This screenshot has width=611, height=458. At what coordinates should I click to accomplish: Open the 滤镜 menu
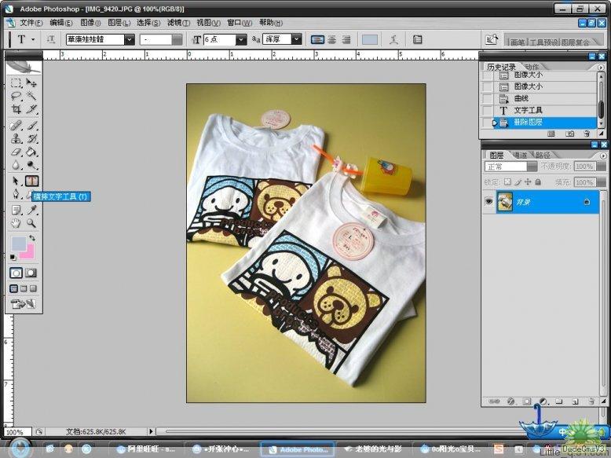(178, 23)
